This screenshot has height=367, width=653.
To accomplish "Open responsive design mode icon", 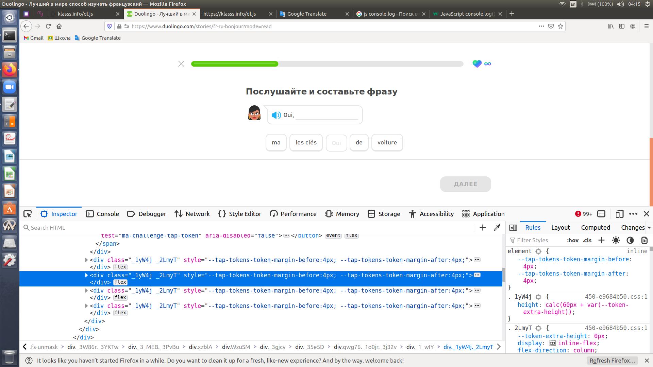I will pos(619,214).
